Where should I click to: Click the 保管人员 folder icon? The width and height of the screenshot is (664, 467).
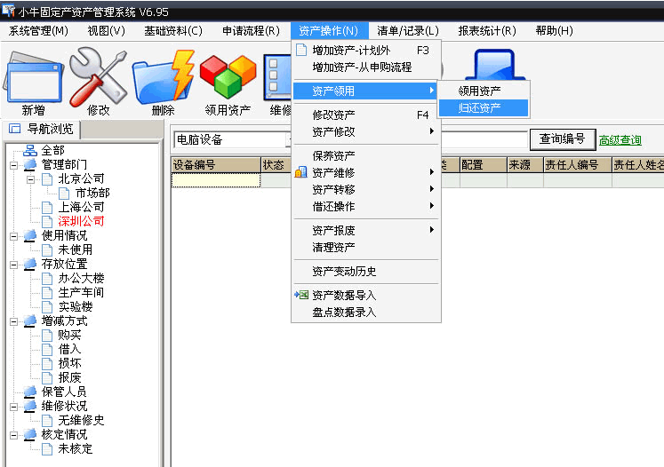(30, 392)
